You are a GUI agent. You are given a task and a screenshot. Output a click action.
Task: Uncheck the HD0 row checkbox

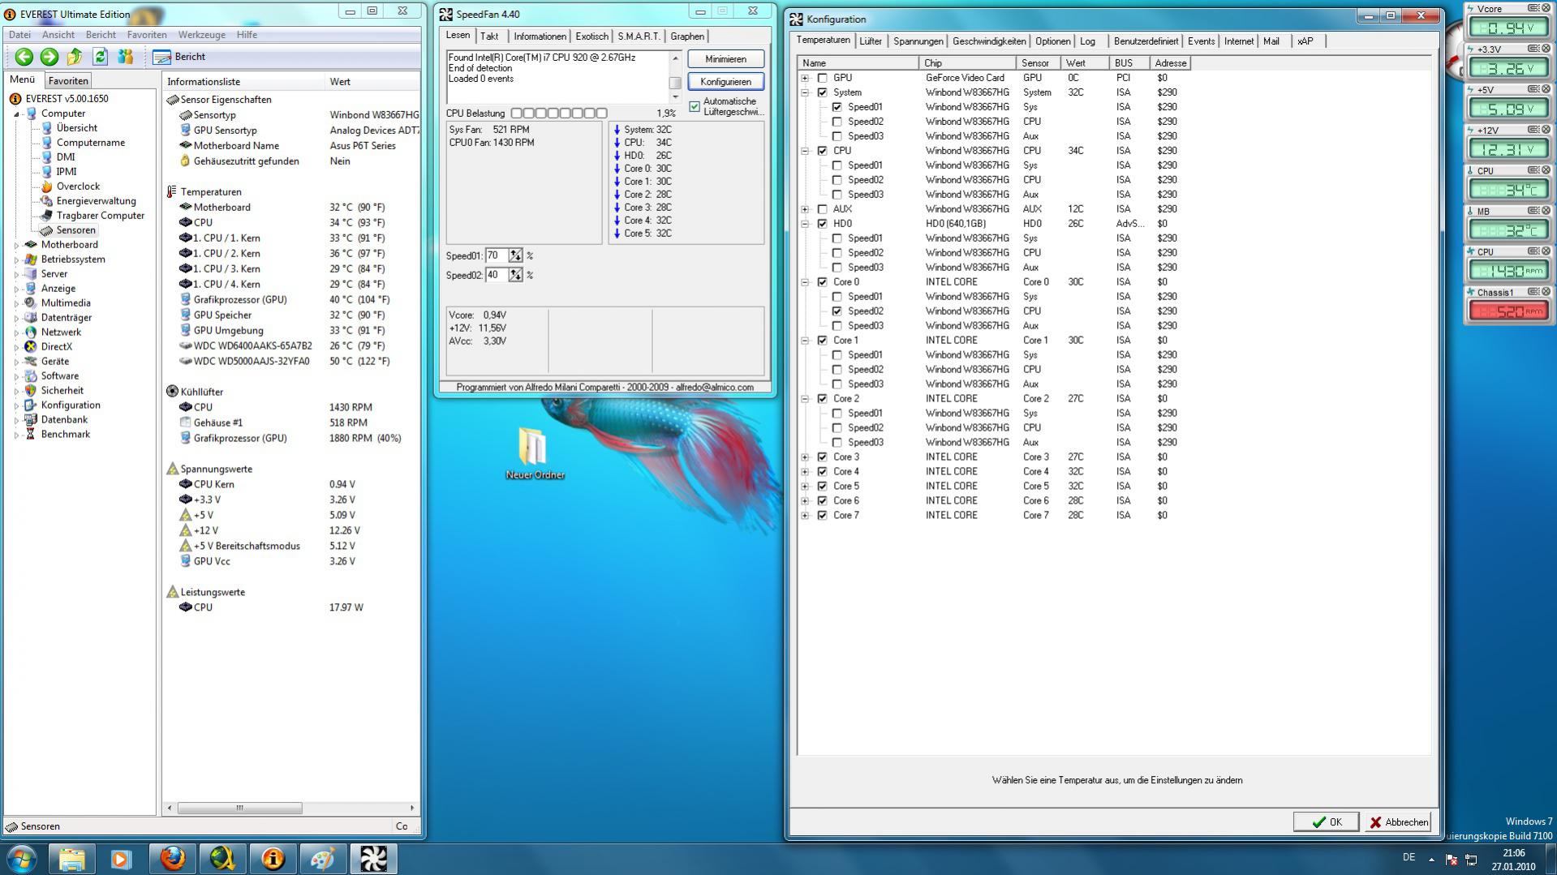click(822, 224)
